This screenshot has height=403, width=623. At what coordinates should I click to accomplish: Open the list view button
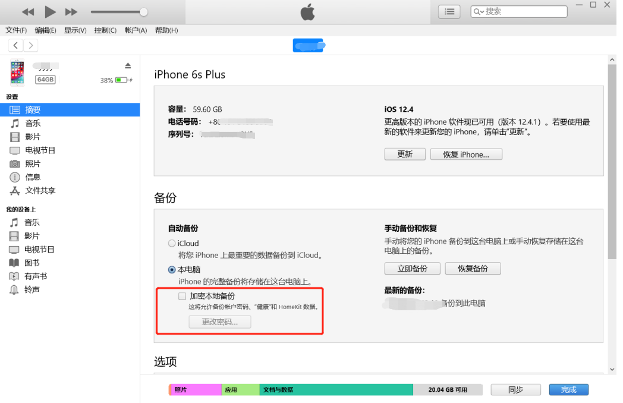(x=449, y=11)
